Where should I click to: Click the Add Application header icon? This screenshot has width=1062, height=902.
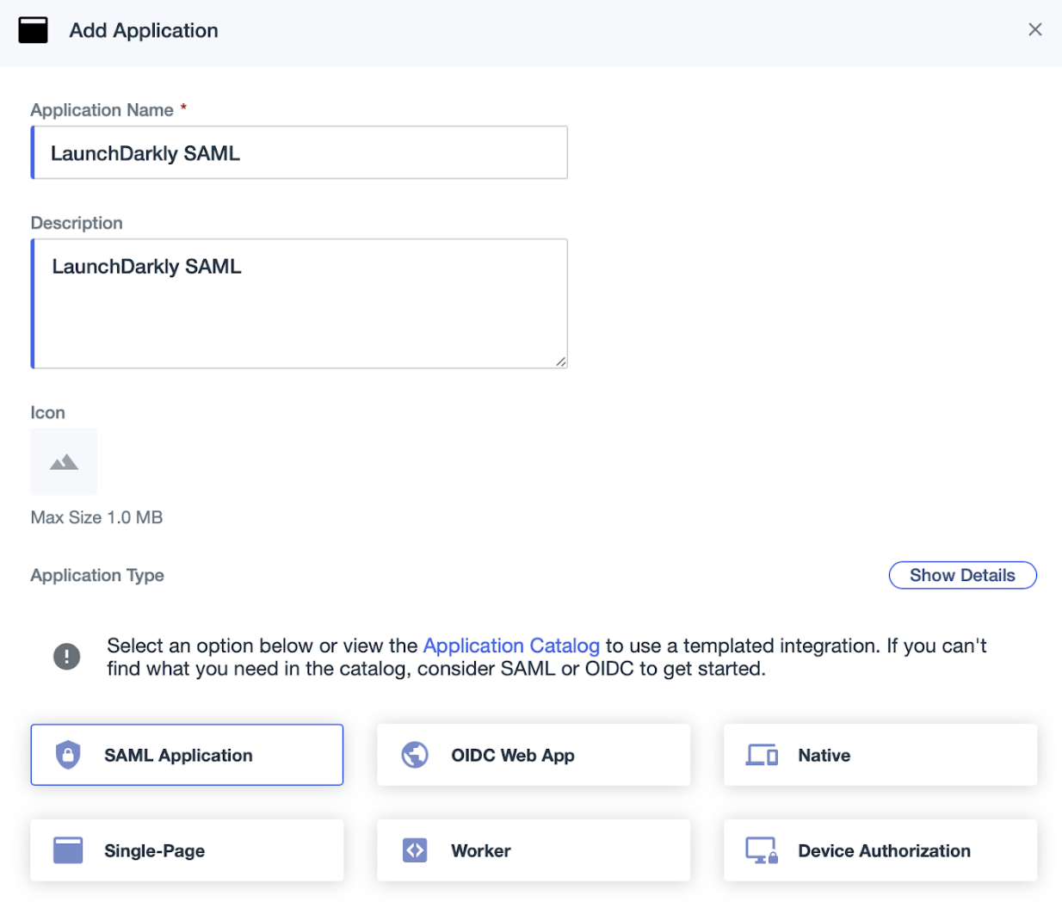click(33, 29)
